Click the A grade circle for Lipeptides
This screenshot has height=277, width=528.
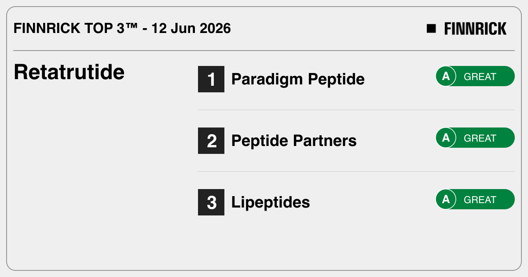[x=446, y=200]
